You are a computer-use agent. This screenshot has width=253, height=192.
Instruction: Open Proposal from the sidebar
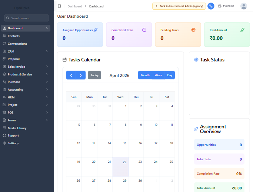tap(26, 59)
